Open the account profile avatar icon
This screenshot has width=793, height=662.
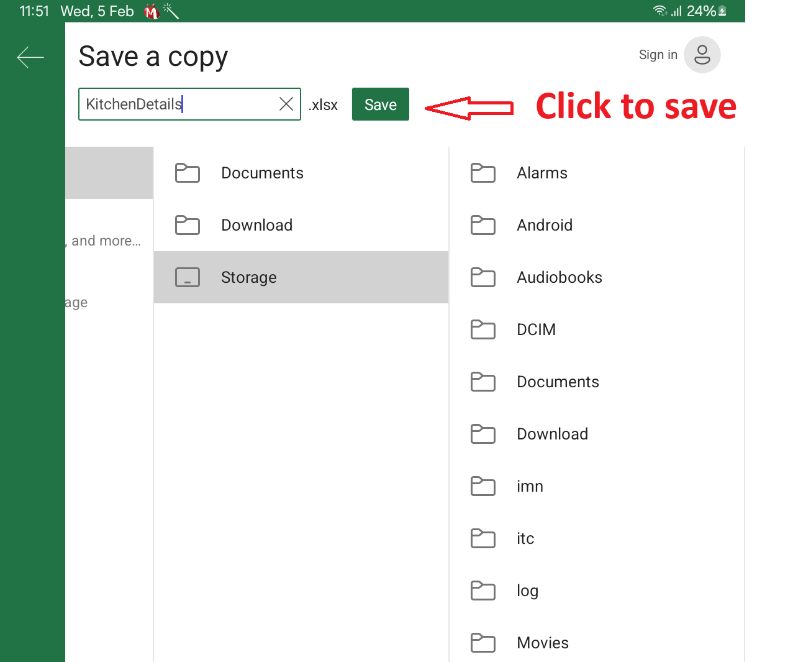click(x=702, y=55)
